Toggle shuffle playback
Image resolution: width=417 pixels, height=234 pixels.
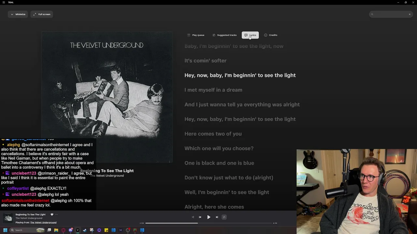pyautogui.click(x=193, y=217)
